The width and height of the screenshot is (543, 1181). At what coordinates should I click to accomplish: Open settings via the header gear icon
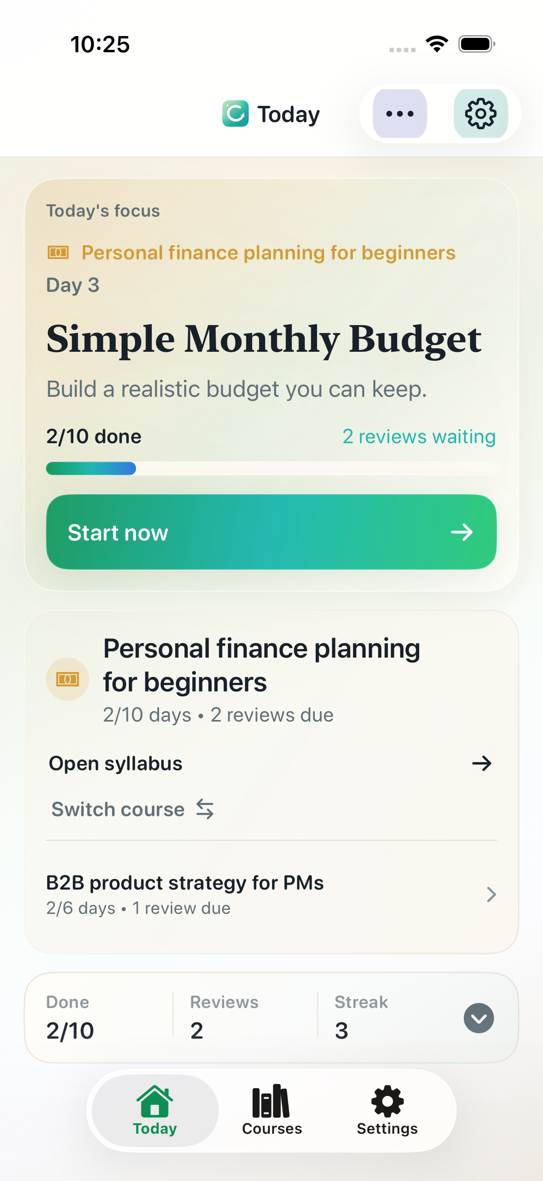(480, 114)
